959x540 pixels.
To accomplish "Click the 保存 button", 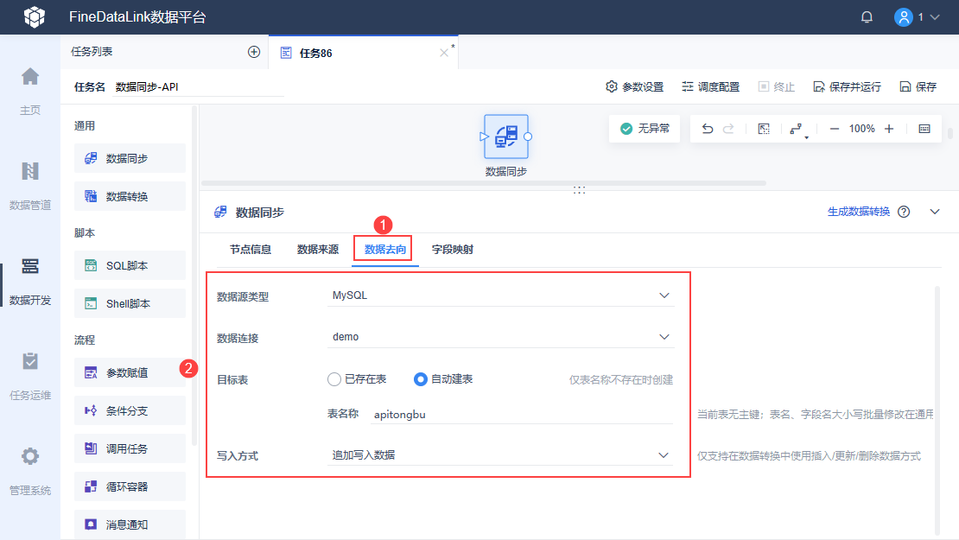I will click(918, 87).
